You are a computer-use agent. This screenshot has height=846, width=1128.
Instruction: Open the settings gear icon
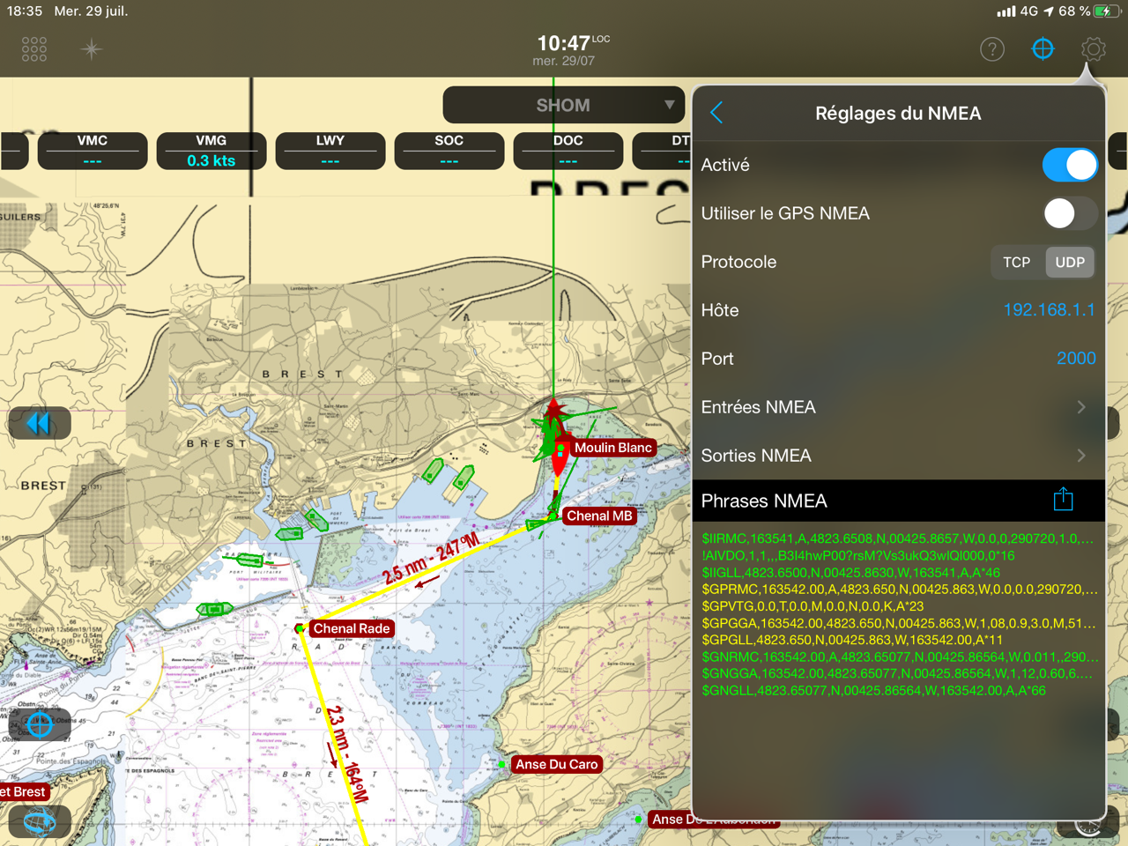click(1093, 49)
